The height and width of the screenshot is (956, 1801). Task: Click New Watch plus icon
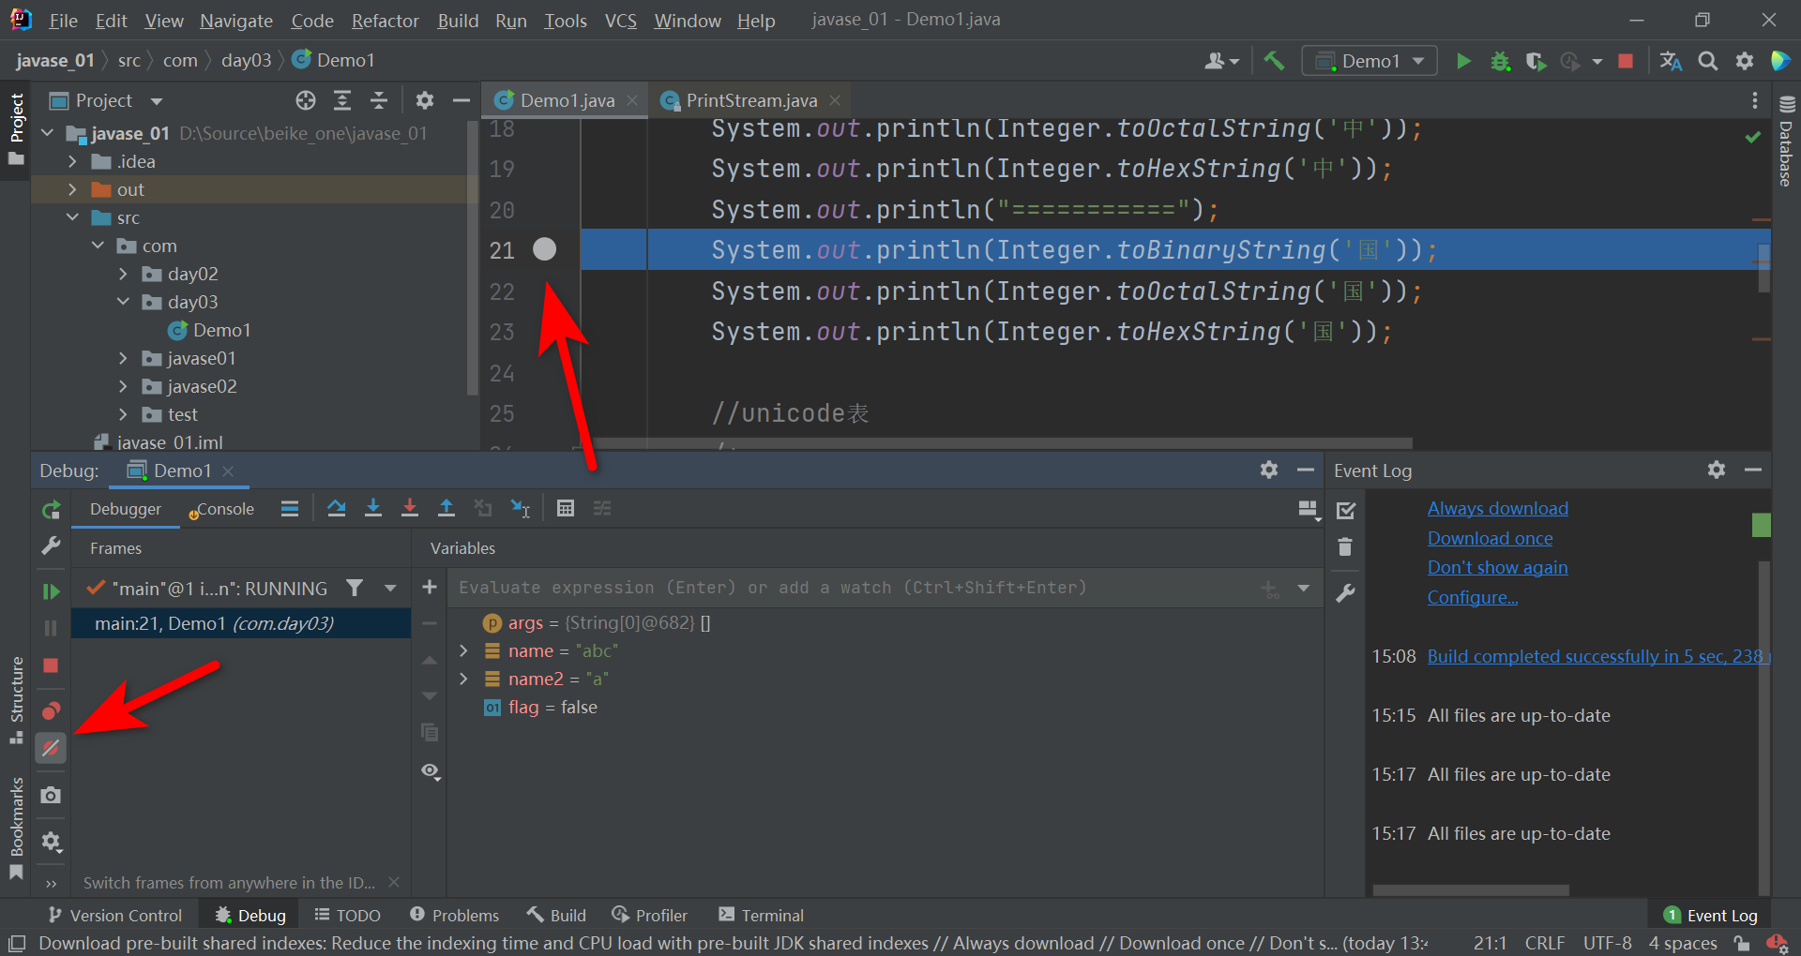(430, 587)
